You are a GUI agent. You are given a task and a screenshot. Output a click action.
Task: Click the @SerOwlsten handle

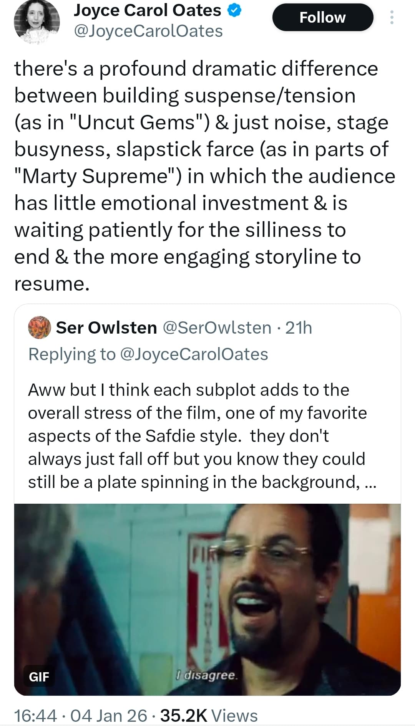click(x=217, y=327)
